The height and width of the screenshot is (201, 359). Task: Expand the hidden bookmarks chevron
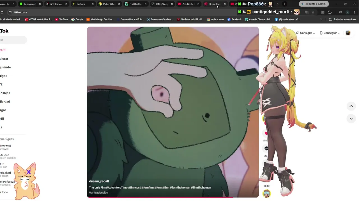click(321, 20)
